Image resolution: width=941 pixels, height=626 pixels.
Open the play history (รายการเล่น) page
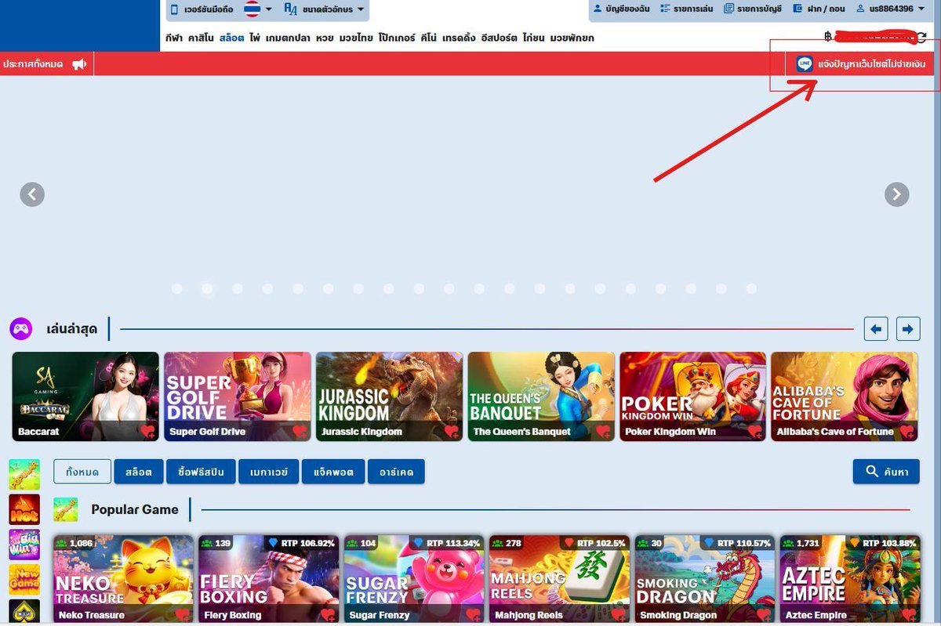tap(687, 9)
